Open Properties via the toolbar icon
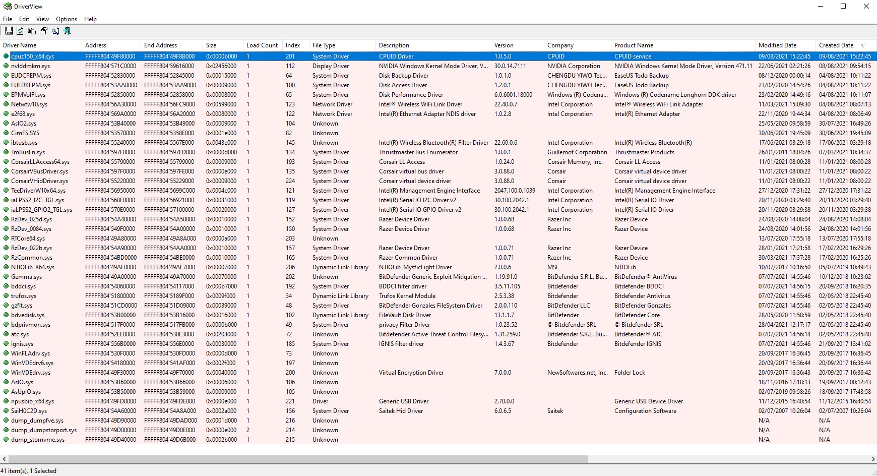This screenshot has height=476, width=877. pyautogui.click(x=43, y=31)
